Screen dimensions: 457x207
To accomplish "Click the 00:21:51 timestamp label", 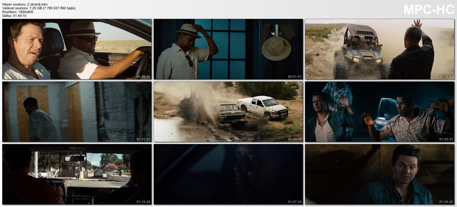I will (x=295, y=77).
